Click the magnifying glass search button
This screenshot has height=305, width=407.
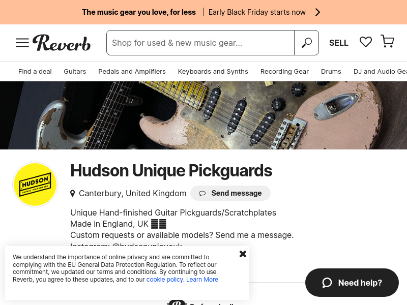307,43
